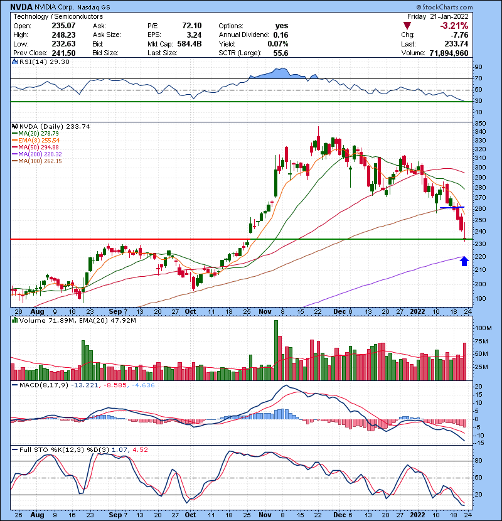Viewport: 502px width, 521px height.
Task: Select the Chg value -7.76
Action: (x=459, y=35)
